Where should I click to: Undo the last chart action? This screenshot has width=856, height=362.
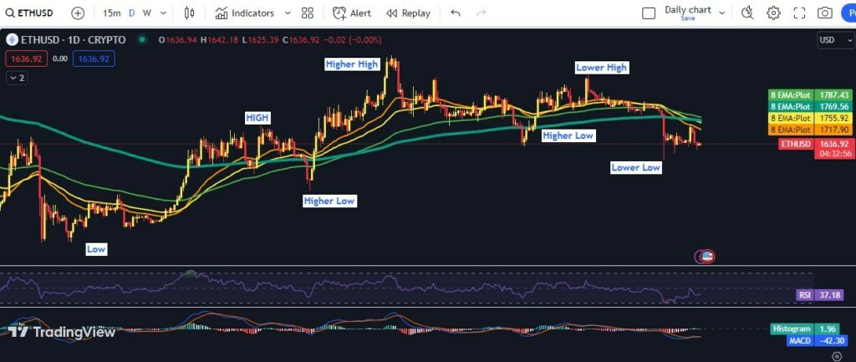pos(456,13)
